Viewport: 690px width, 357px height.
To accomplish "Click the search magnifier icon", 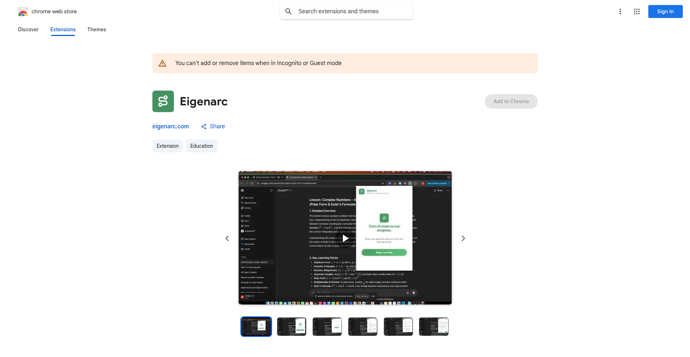I will (x=288, y=12).
